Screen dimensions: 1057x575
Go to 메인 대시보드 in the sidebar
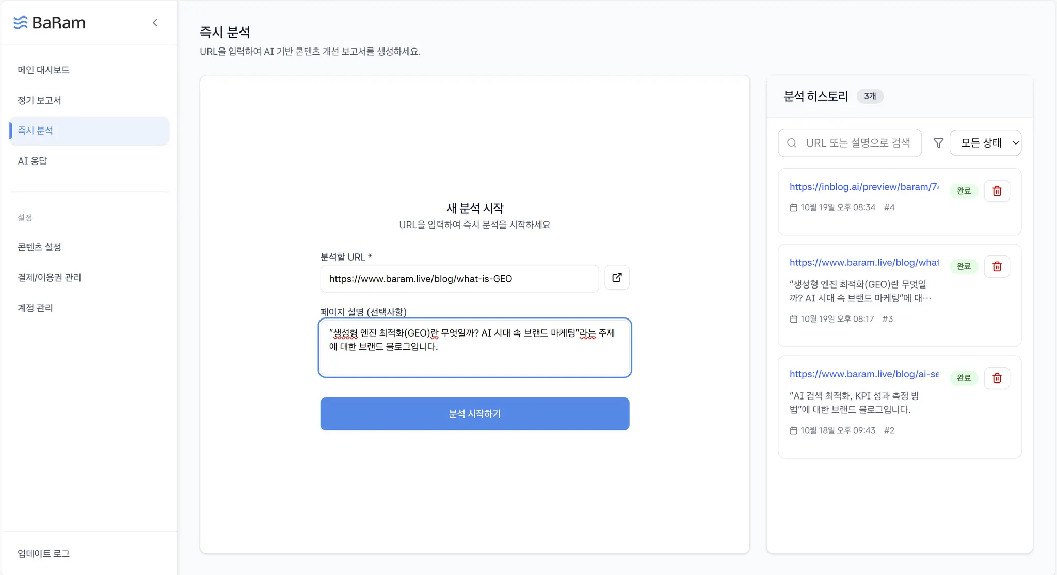pyautogui.click(x=44, y=70)
